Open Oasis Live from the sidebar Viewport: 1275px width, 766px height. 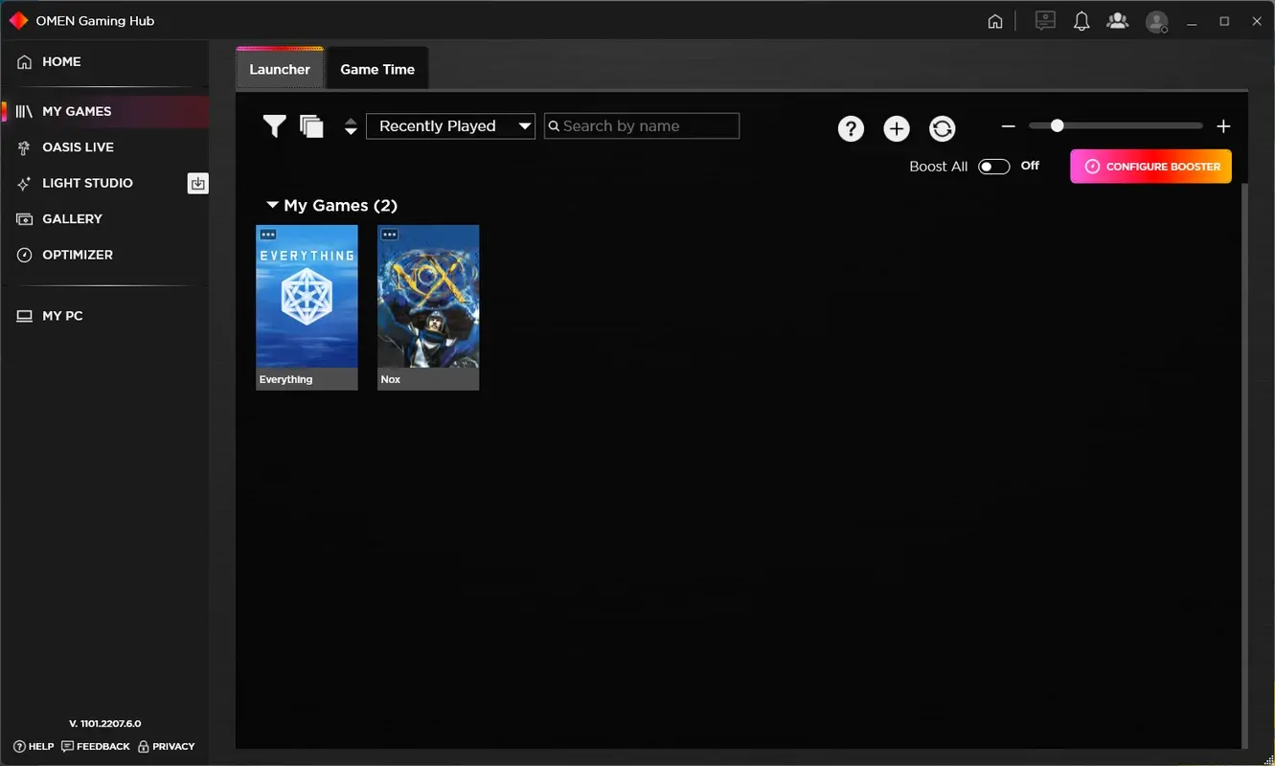click(x=80, y=146)
